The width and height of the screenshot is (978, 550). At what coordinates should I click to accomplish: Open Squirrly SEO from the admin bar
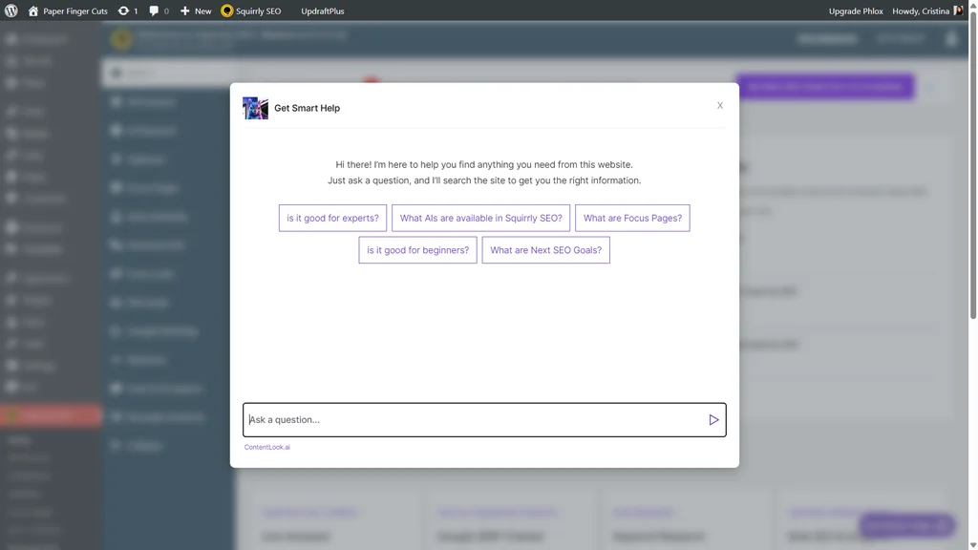tap(251, 11)
